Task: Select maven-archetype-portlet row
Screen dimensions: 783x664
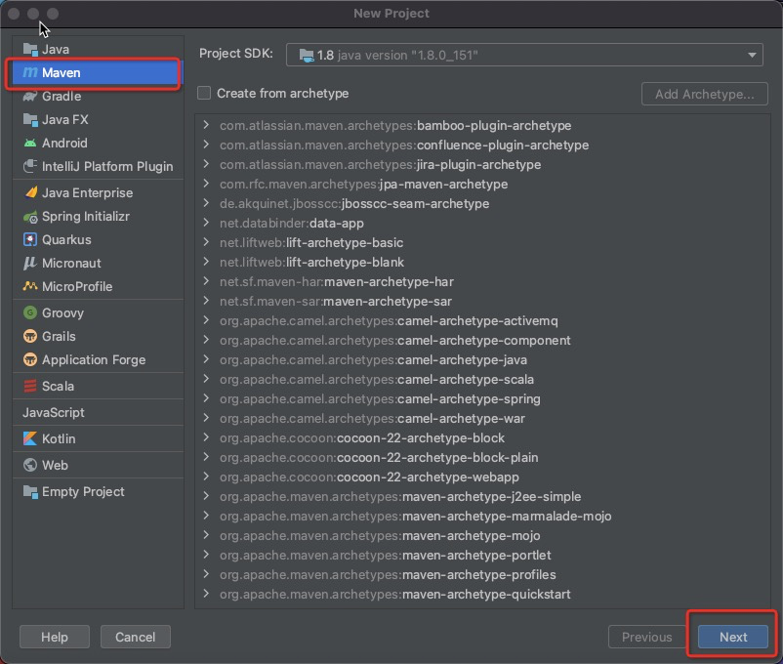Action: click(482, 555)
